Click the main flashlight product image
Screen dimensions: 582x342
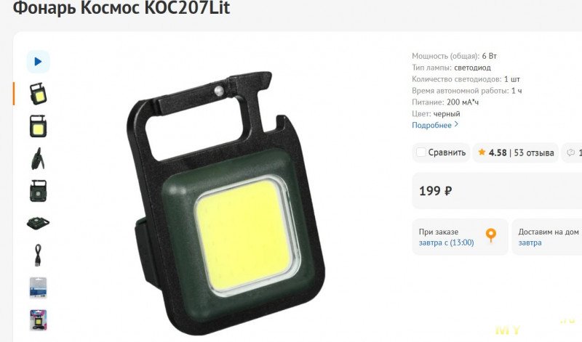click(226, 203)
